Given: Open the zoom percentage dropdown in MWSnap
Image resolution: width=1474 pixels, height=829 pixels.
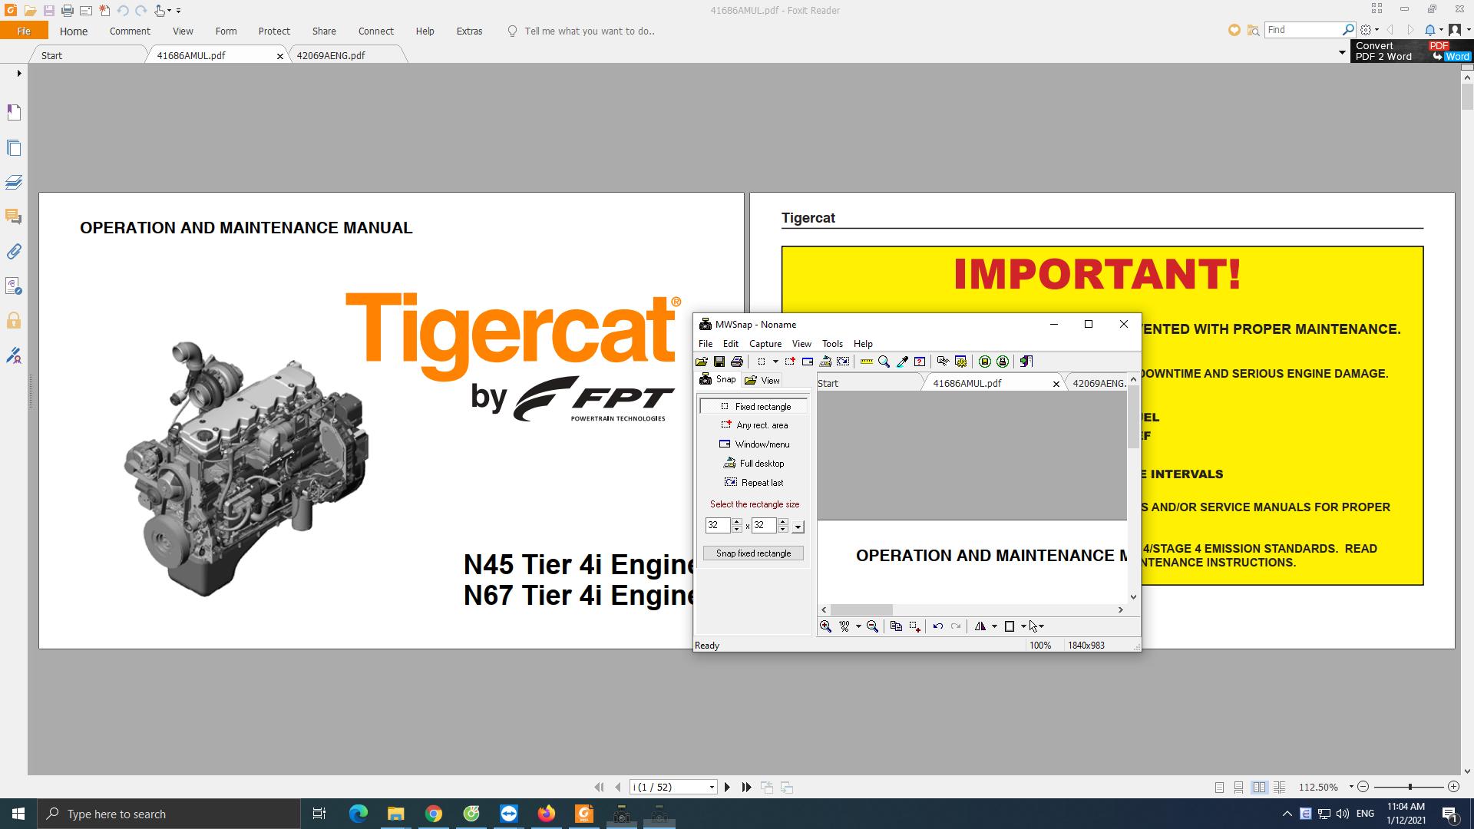Looking at the screenshot, I should tap(858, 626).
